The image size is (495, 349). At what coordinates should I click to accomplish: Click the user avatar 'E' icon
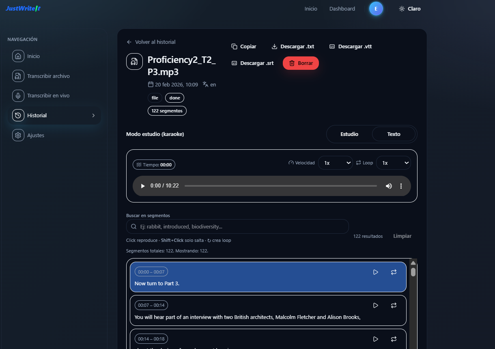pyautogui.click(x=376, y=9)
